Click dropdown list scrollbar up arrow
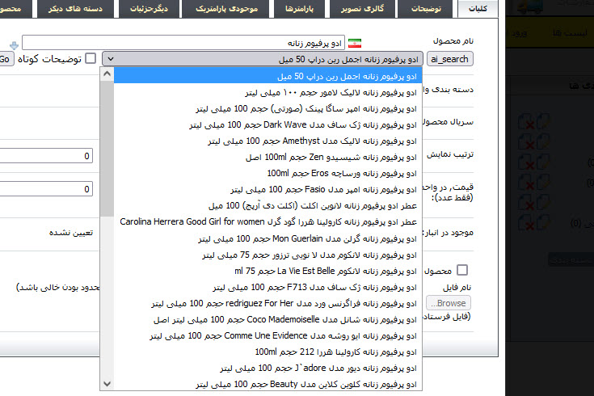The image size is (594, 396). point(107,74)
